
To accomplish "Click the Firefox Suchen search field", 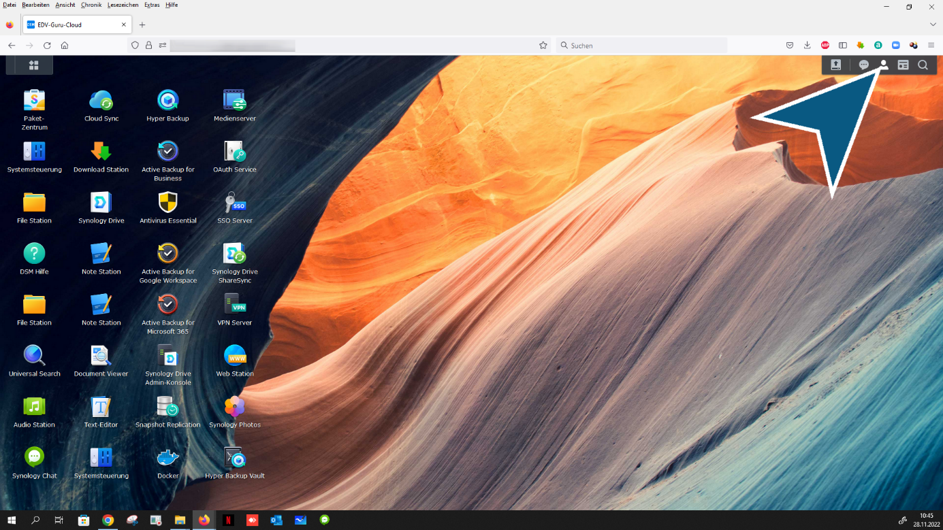I will tap(641, 46).
